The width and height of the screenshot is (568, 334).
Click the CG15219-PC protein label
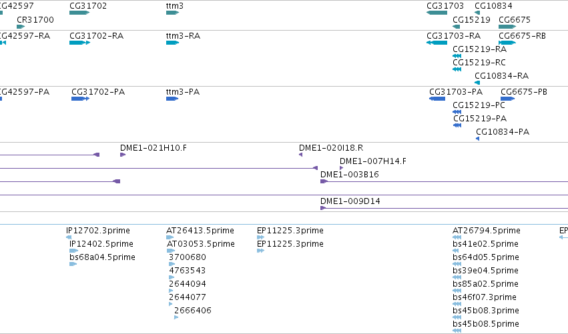[x=479, y=105]
